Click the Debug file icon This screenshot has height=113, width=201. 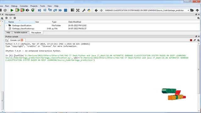coord(39,10)
